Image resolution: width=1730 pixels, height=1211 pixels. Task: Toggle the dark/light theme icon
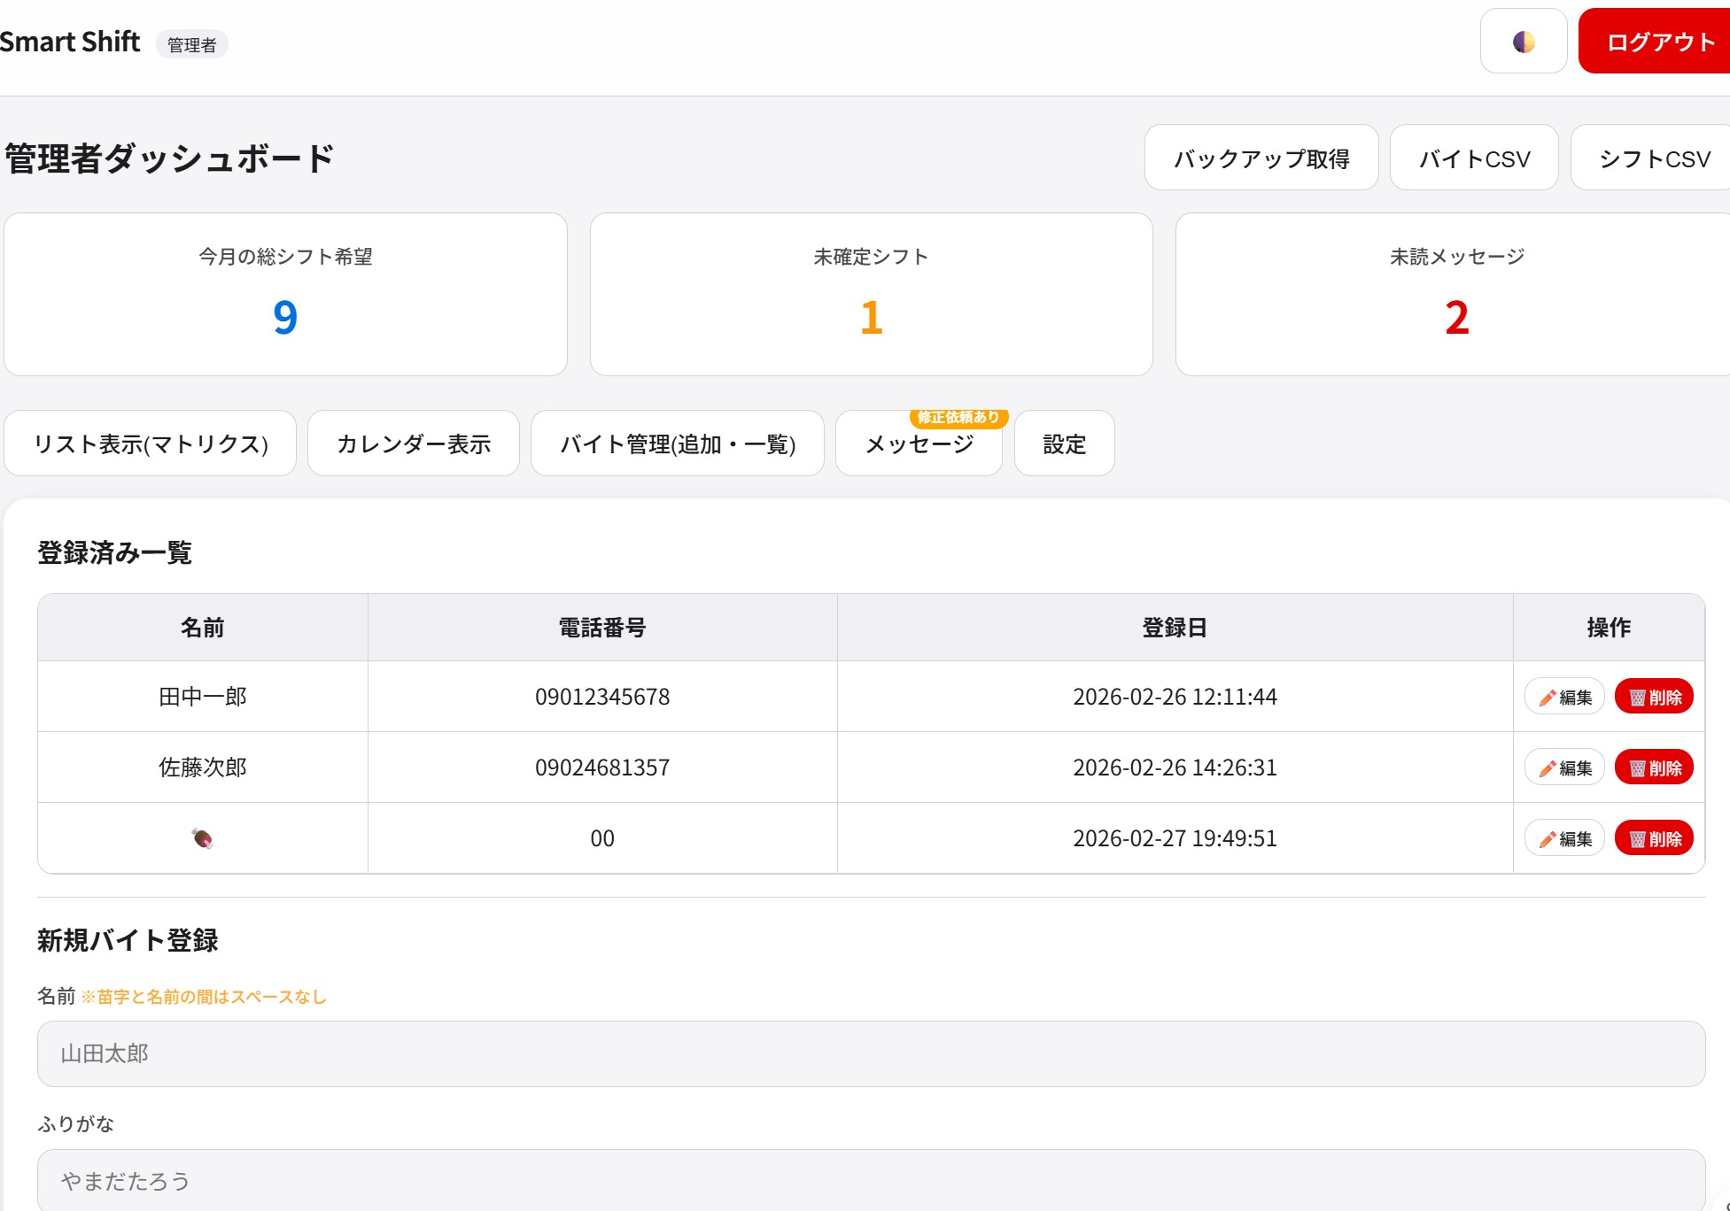(1523, 42)
